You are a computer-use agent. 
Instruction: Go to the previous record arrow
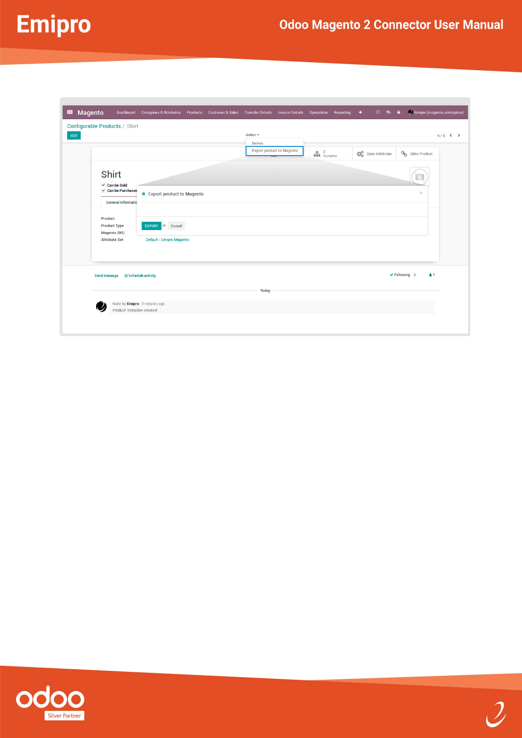click(451, 135)
